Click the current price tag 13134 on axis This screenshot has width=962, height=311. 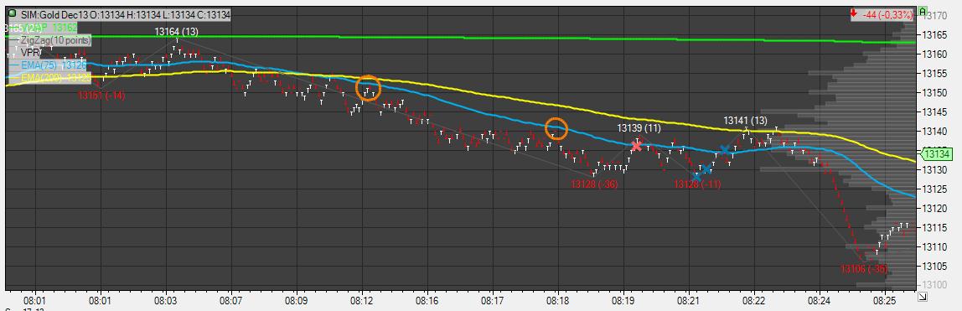pos(937,154)
